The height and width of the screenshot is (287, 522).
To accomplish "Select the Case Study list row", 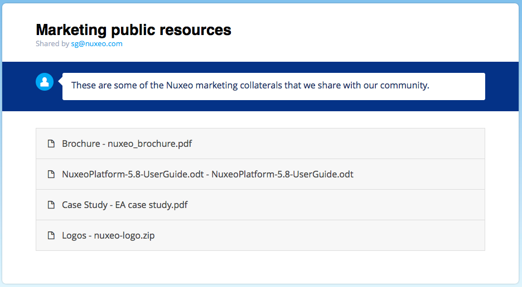I will pyautogui.click(x=260, y=205).
